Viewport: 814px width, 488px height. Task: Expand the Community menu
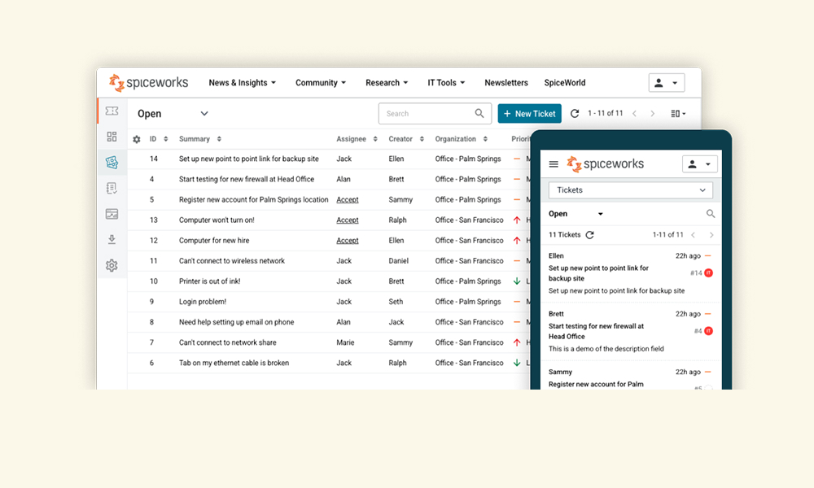[x=320, y=82]
